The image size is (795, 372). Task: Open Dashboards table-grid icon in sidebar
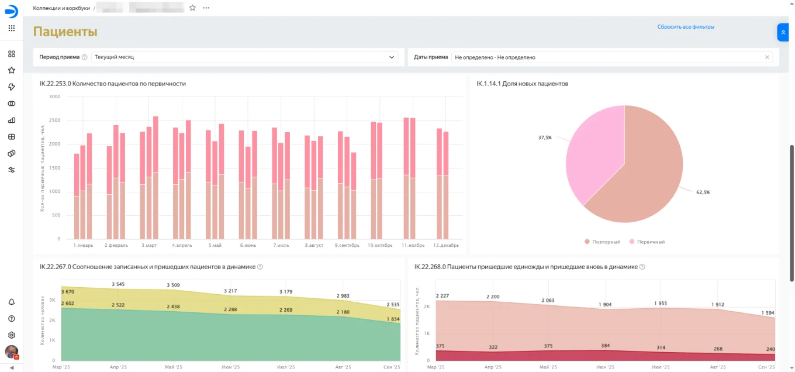click(x=11, y=137)
